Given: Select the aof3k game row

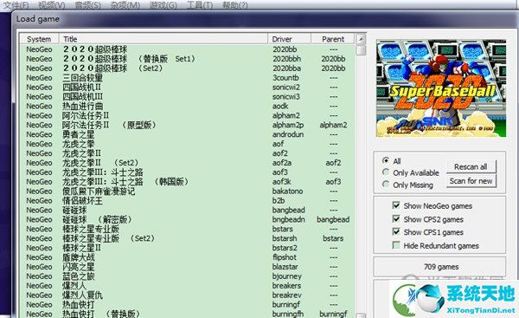Looking at the screenshot, I should click(x=188, y=182).
